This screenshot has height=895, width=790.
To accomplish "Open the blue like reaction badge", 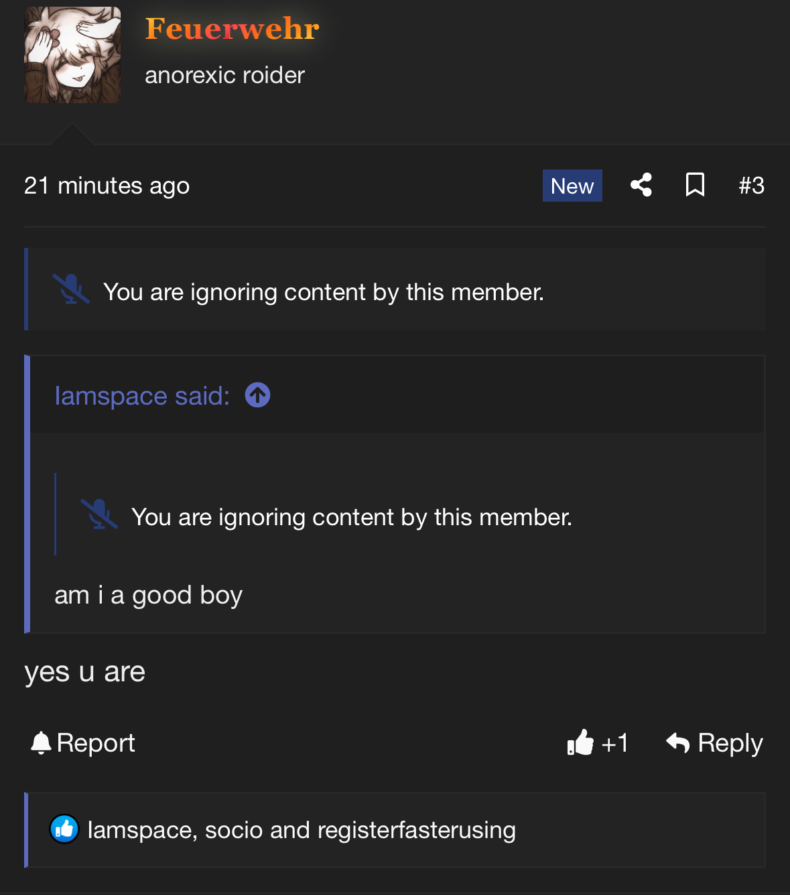I will [64, 829].
